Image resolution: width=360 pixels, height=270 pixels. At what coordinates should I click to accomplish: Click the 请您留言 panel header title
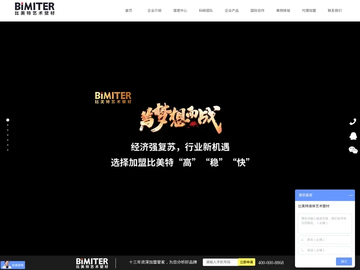click(x=305, y=195)
